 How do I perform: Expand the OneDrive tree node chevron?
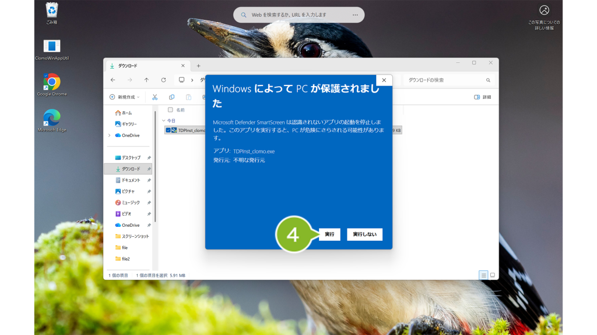(110, 135)
